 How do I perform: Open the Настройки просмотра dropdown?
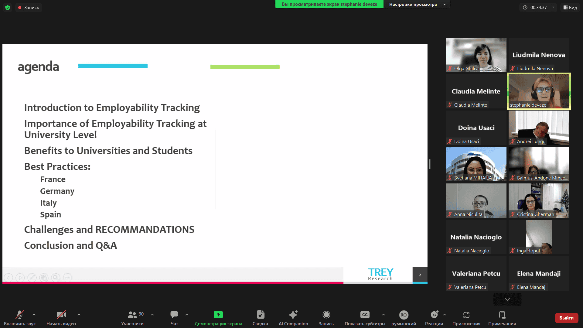(x=417, y=4)
